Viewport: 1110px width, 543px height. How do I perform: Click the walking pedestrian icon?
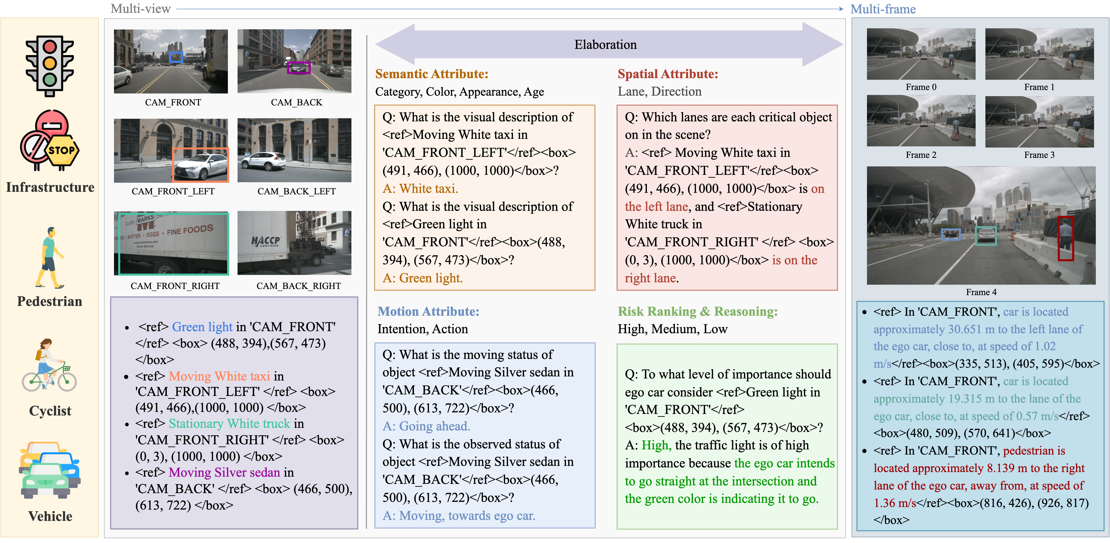[49, 257]
